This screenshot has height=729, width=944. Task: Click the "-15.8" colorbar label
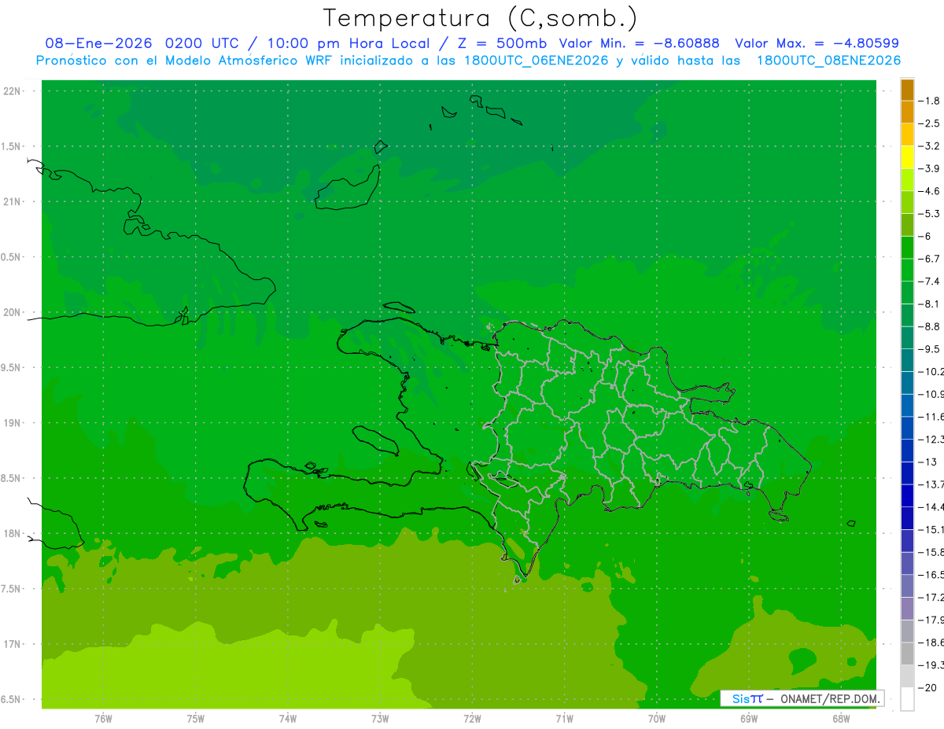pyautogui.click(x=932, y=553)
